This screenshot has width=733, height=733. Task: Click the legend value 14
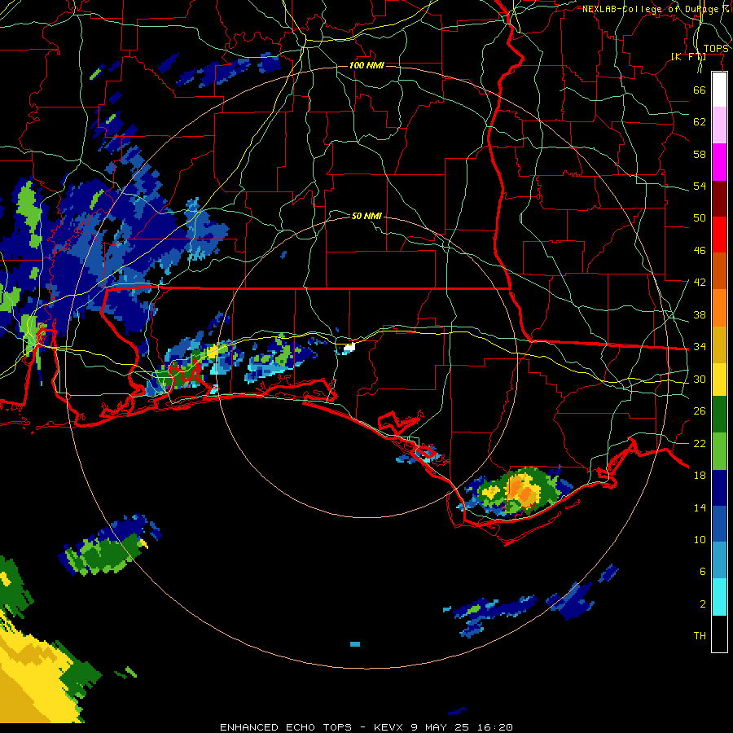coord(700,507)
